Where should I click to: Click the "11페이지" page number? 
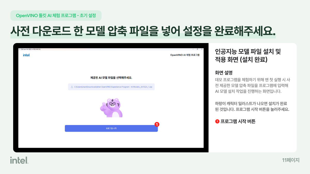click(291, 160)
